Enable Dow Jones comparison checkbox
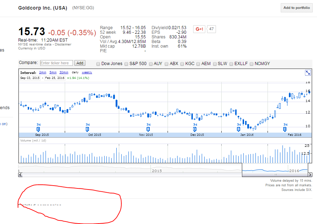The width and height of the screenshot is (317, 224). pos(98,64)
